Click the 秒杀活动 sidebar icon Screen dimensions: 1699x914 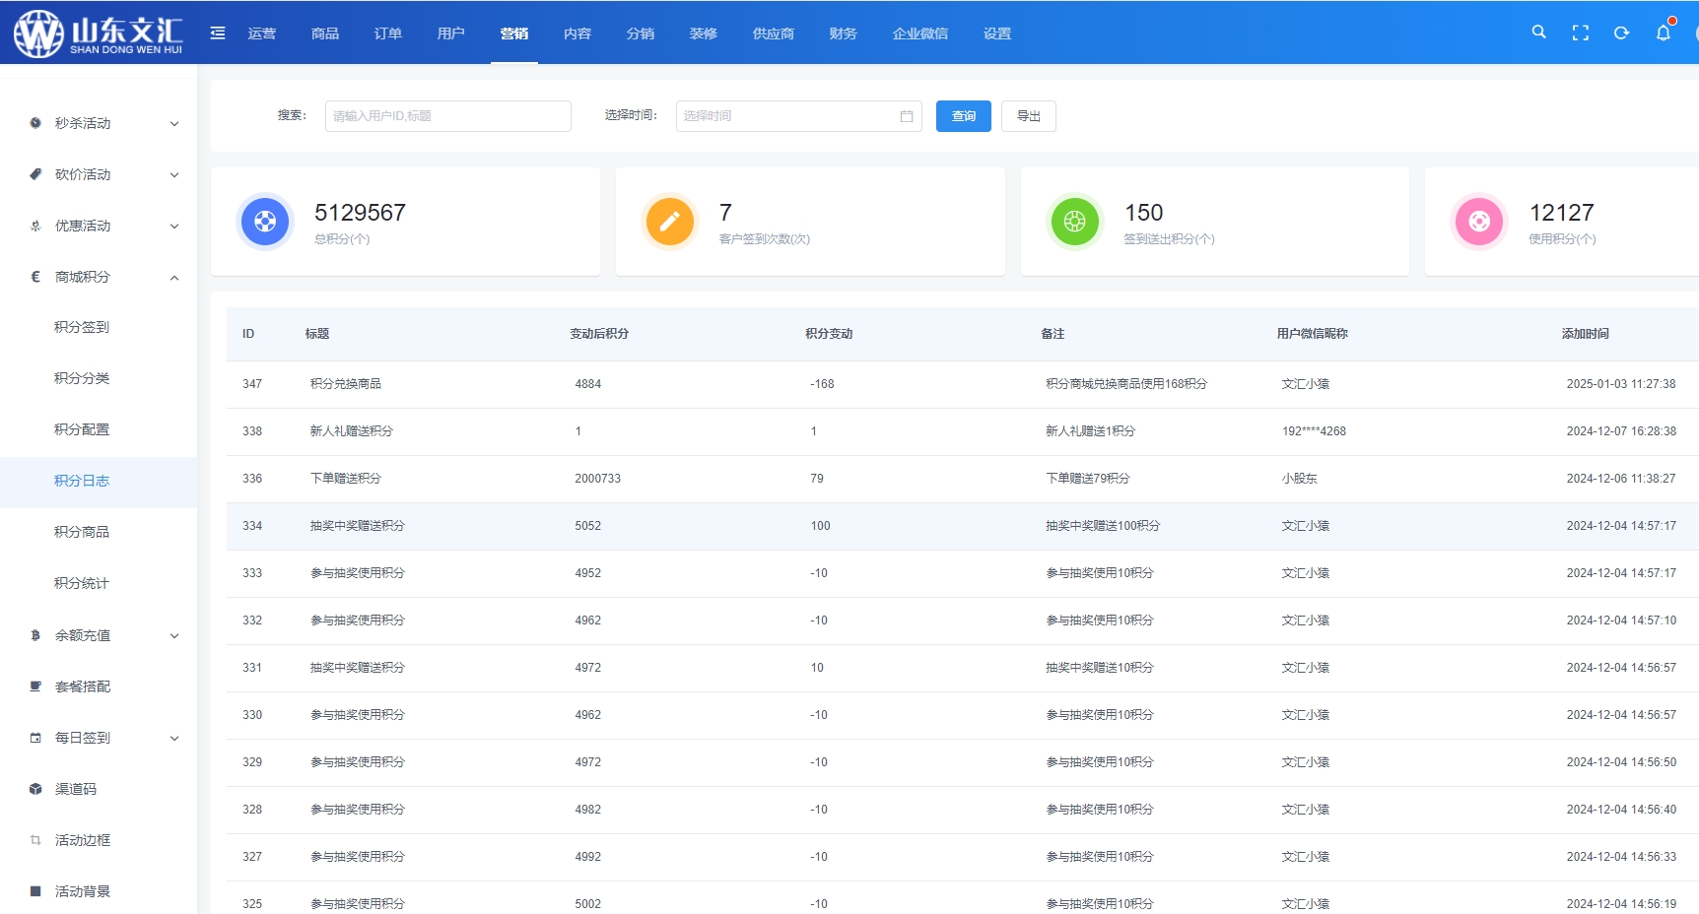coord(35,123)
